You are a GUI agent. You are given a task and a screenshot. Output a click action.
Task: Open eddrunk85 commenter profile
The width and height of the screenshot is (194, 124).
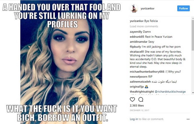(x=137, y=37)
